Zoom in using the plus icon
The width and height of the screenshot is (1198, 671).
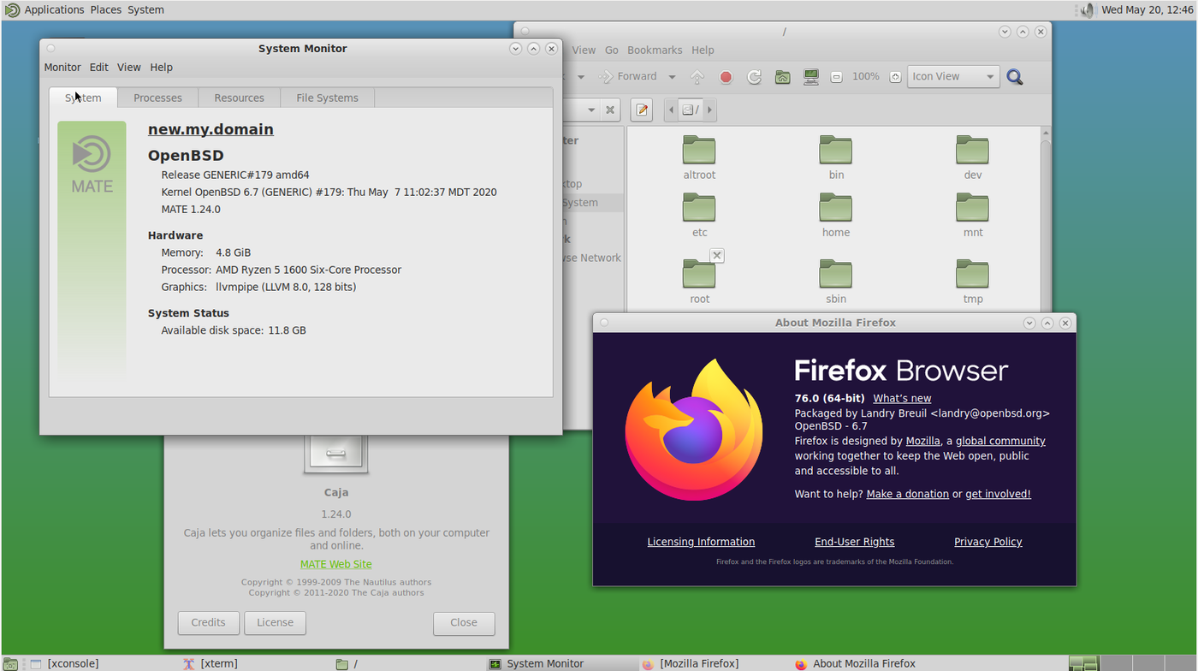click(895, 77)
